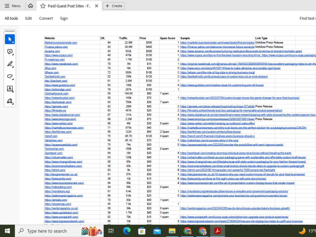Screen dimensions: 316x237
Task: Click the gift search highlight icon
Action: [x=92, y=231]
